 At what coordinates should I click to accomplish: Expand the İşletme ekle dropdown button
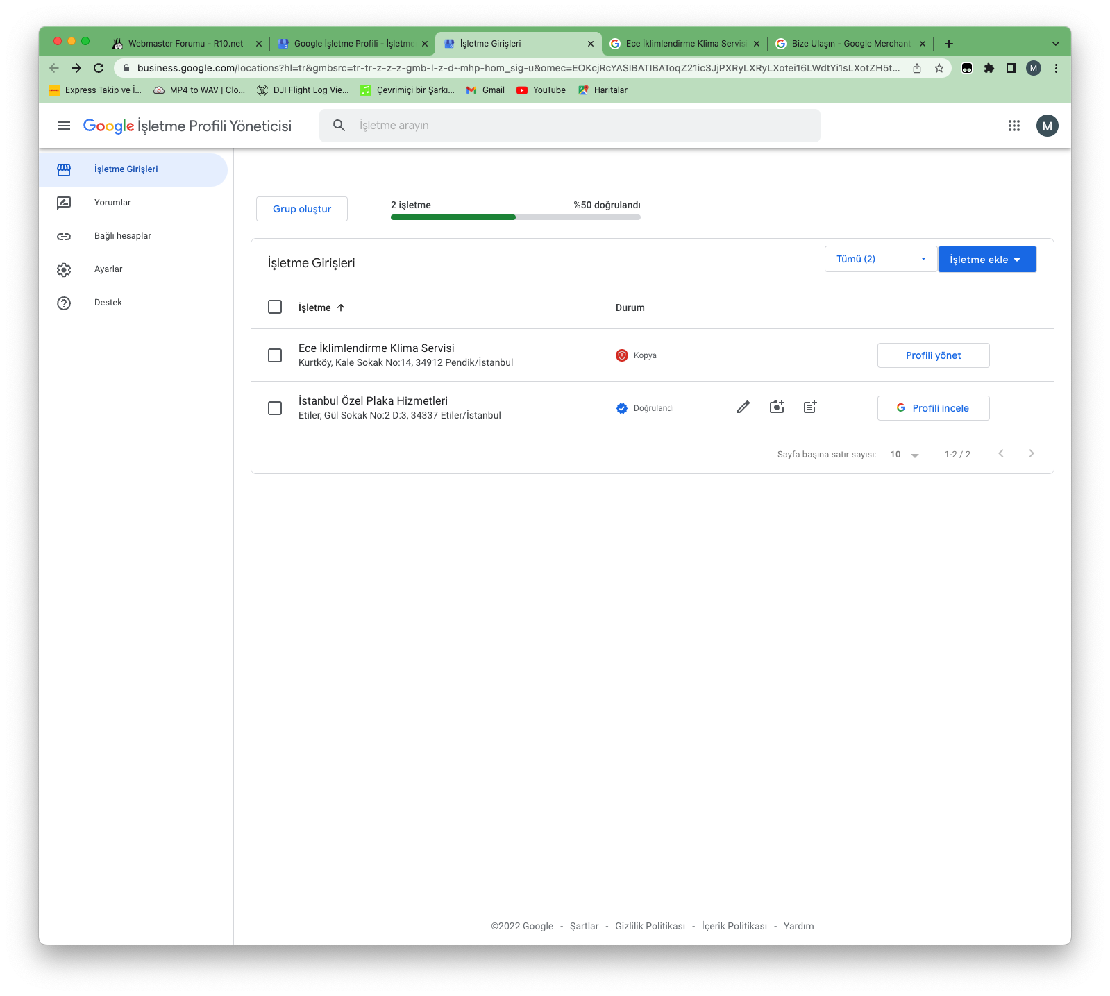click(x=987, y=259)
